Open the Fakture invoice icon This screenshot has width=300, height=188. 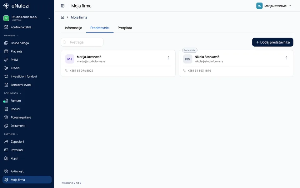point(6,101)
